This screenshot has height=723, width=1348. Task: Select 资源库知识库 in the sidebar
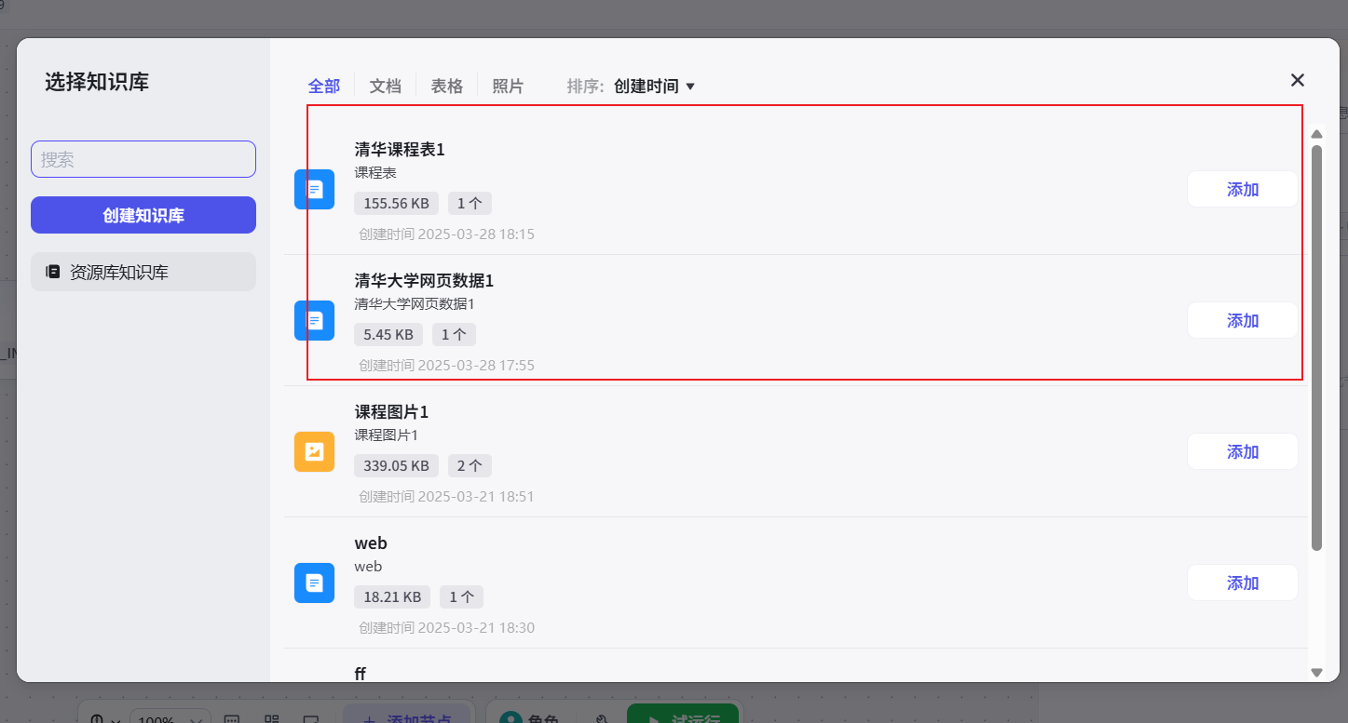click(143, 272)
